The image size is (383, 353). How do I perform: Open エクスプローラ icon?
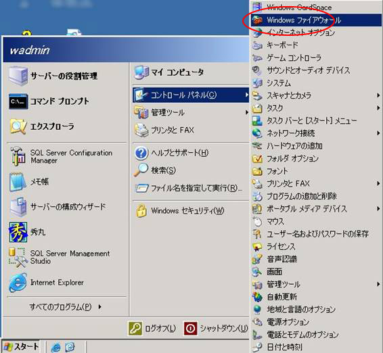click(18, 126)
